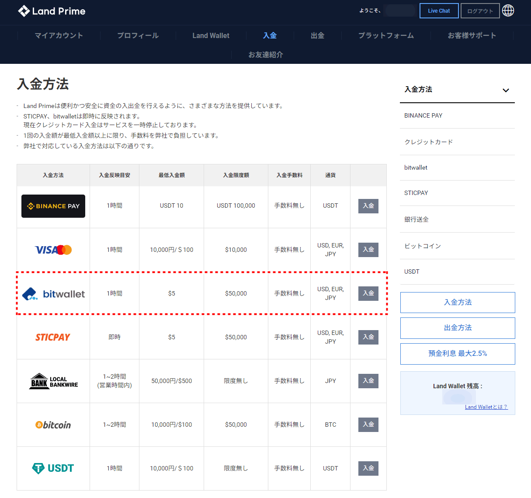Go to Land Wallet menu item
Image resolution: width=531 pixels, height=498 pixels.
click(211, 35)
